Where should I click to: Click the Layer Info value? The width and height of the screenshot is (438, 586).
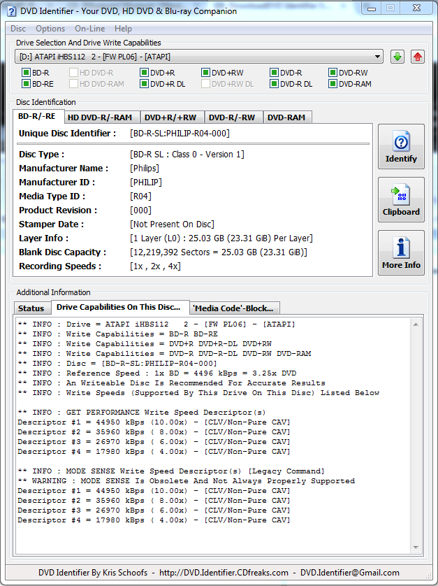point(221,238)
